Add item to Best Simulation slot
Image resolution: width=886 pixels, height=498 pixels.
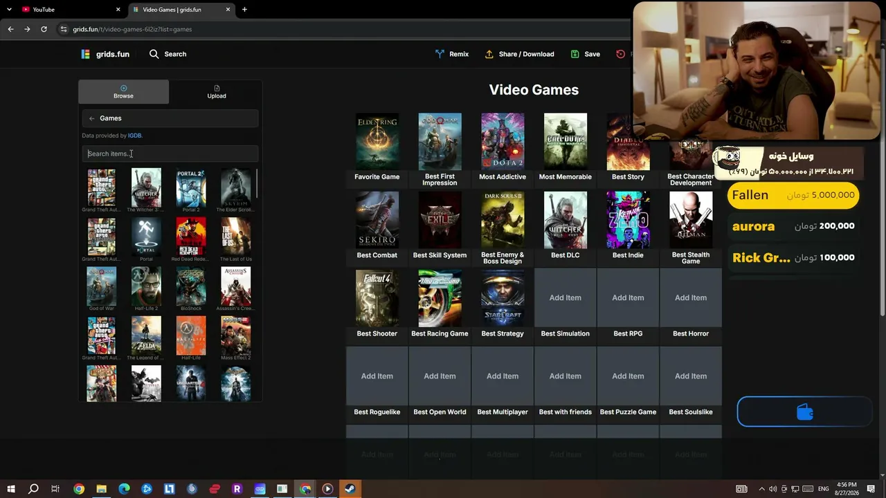pyautogui.click(x=566, y=297)
